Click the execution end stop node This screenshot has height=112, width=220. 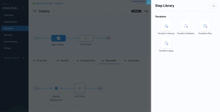point(100,88)
